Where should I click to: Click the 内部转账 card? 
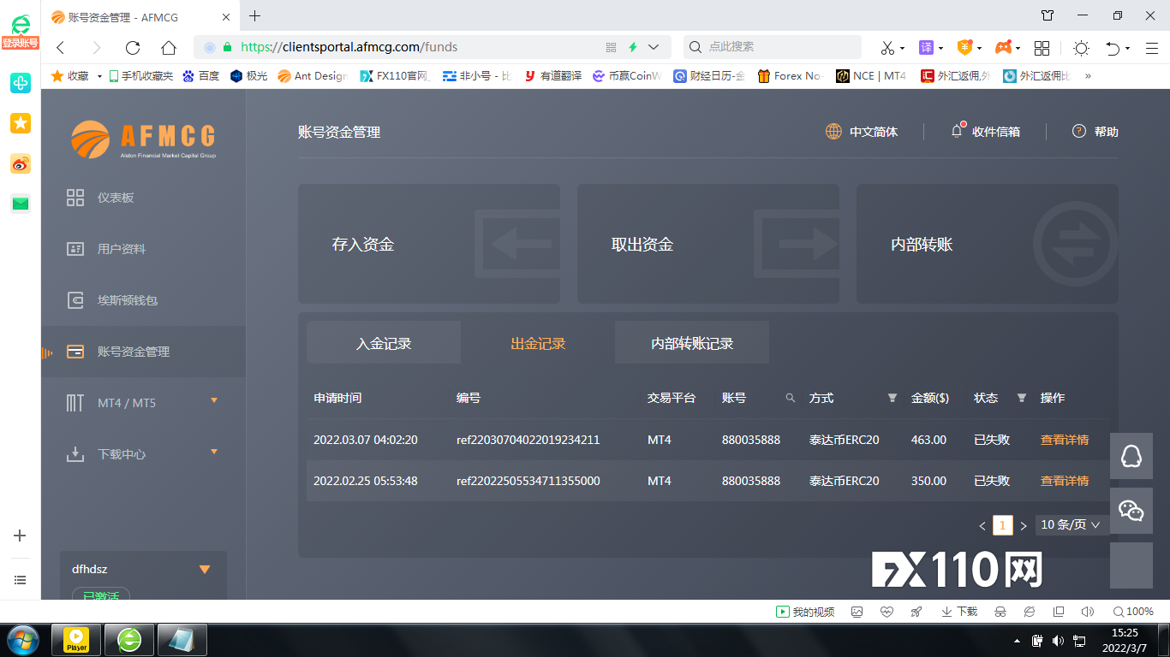point(988,244)
